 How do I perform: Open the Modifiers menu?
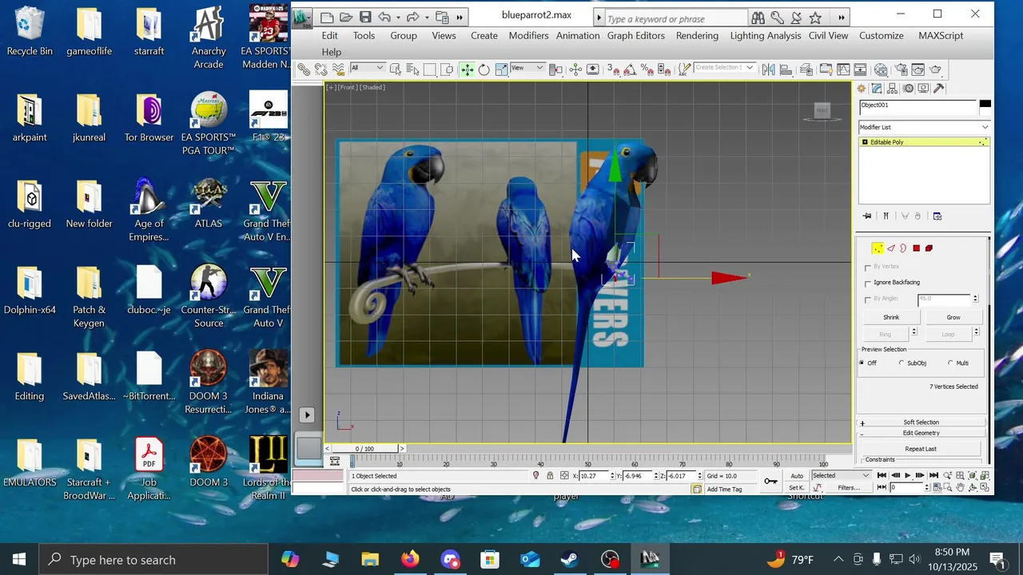click(528, 36)
